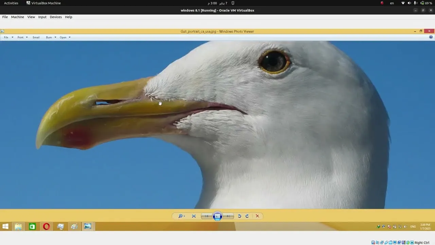The height and width of the screenshot is (245, 435).
Task: Rotate the photo counterclockwise
Action: (x=239, y=216)
